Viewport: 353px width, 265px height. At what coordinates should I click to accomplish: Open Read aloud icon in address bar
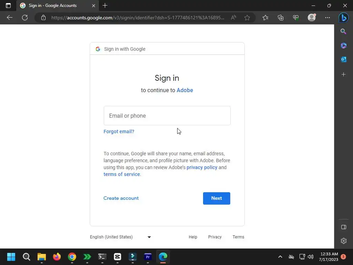(233, 18)
